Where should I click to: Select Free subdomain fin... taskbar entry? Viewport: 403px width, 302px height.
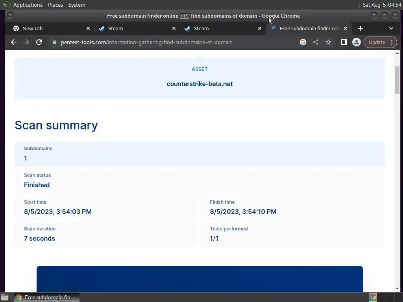coord(46,297)
